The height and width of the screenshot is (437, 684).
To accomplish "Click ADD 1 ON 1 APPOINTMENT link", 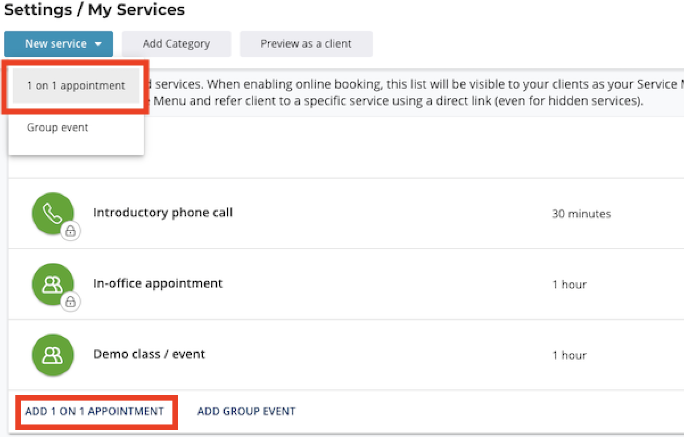I will click(94, 411).
